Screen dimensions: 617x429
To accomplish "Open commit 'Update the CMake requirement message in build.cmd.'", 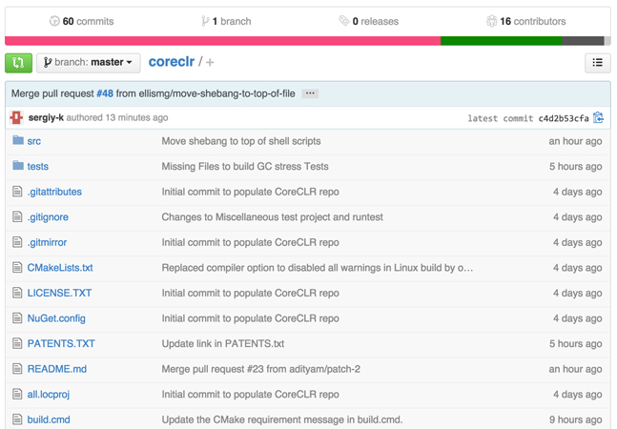I will click(x=282, y=419).
